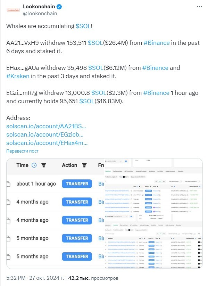Open the filter funnel next to Action

click(84, 165)
